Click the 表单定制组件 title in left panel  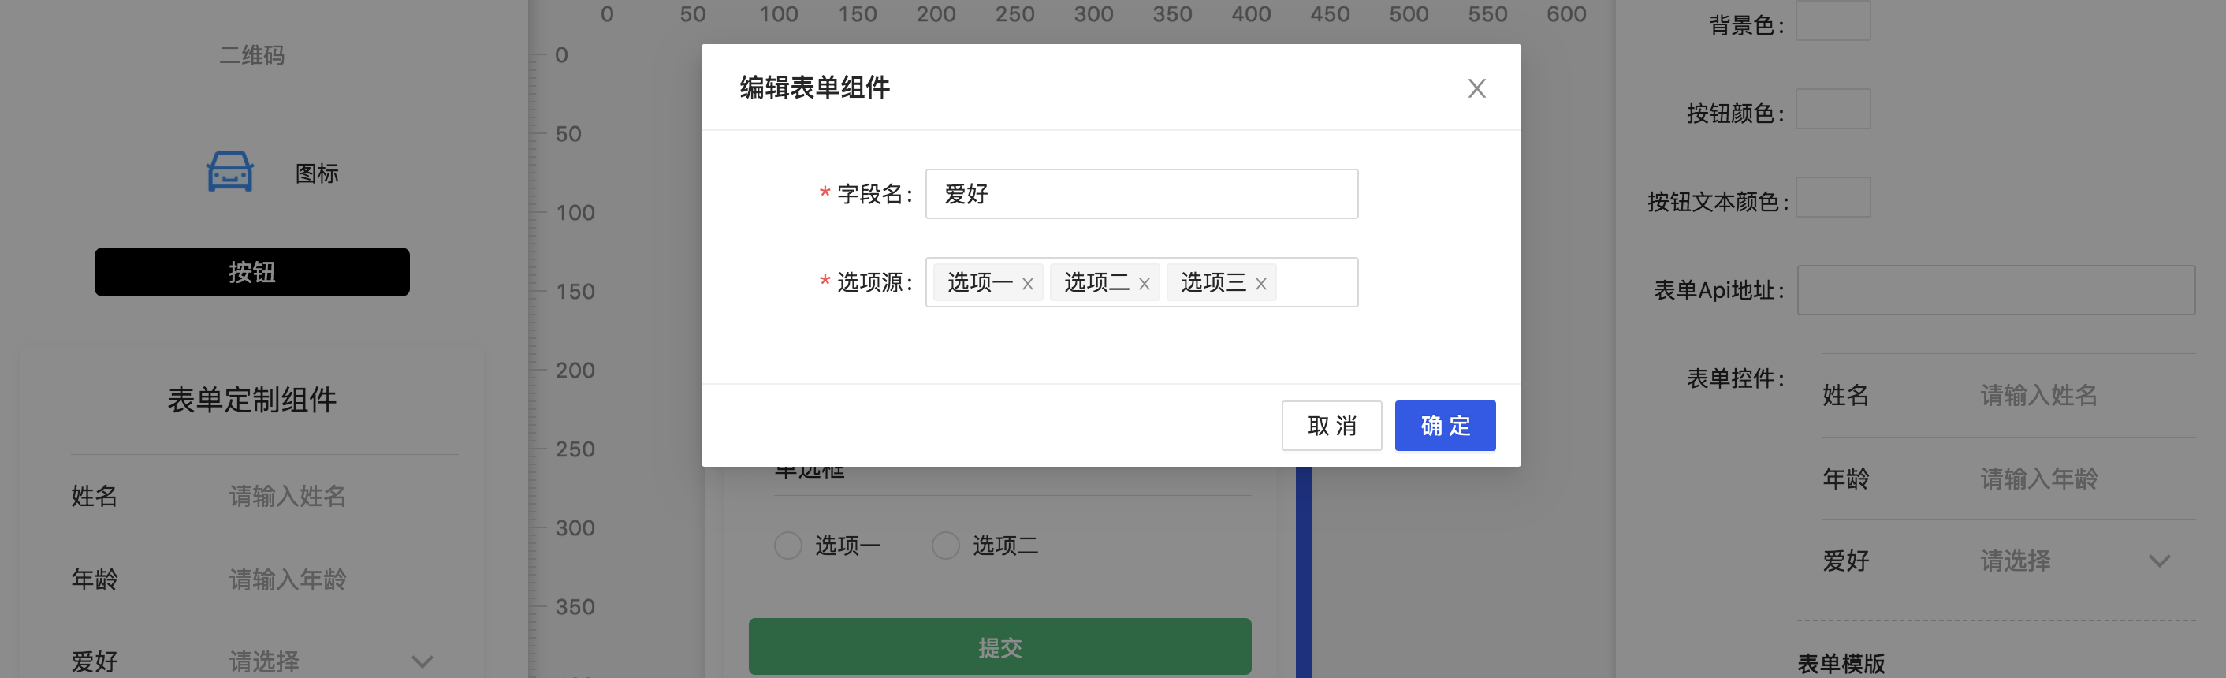(x=251, y=400)
